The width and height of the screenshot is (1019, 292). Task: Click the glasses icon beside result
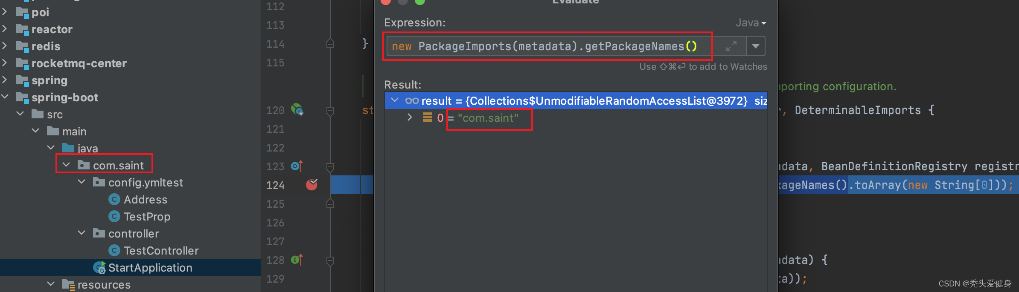click(412, 101)
